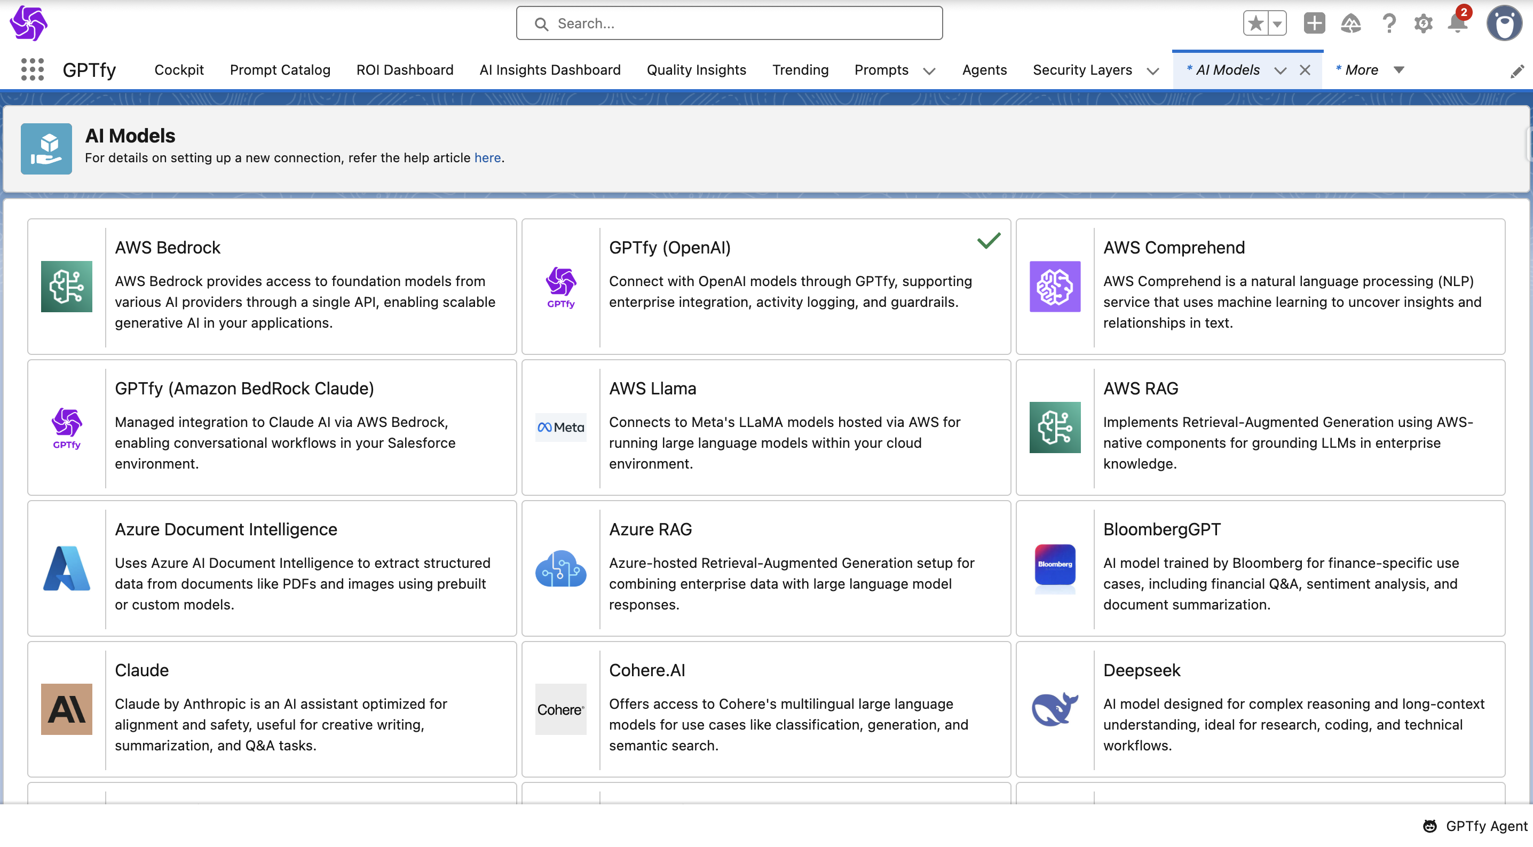The height and width of the screenshot is (847, 1533).
Task: Expand the Prompts tab dropdown chevron
Action: point(929,71)
